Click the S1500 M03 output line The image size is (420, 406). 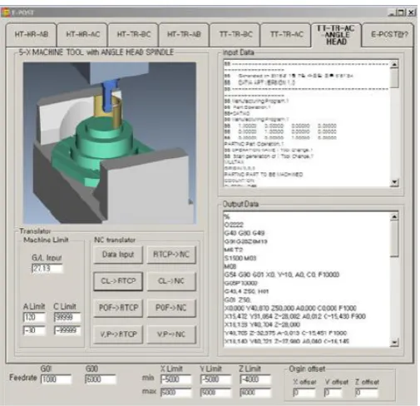(240, 258)
